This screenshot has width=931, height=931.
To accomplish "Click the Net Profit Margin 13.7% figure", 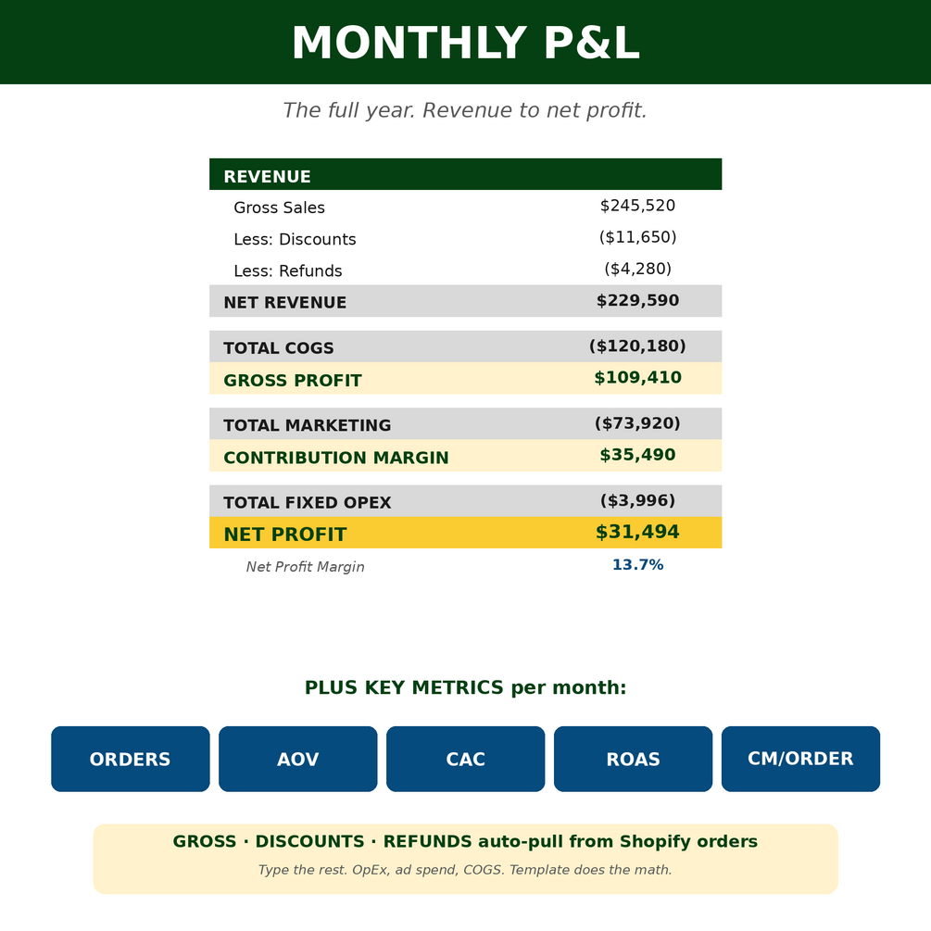I will (637, 565).
